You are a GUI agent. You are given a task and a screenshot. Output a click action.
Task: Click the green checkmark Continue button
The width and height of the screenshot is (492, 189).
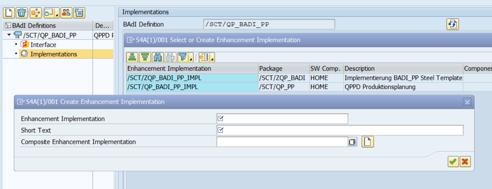click(453, 162)
